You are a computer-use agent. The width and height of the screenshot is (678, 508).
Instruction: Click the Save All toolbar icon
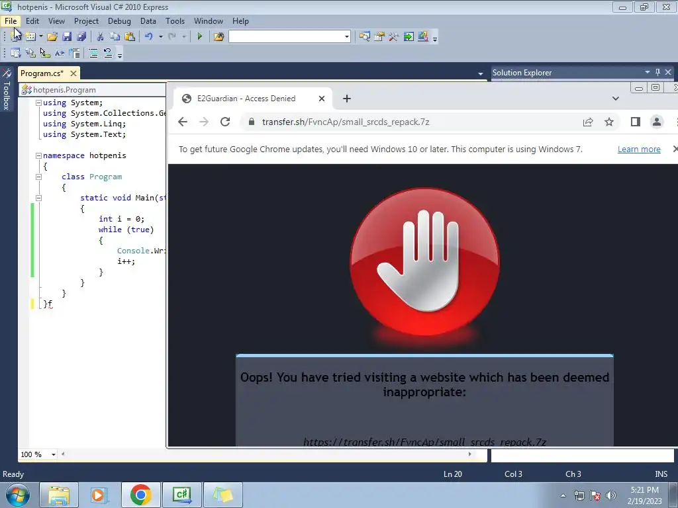tap(81, 37)
